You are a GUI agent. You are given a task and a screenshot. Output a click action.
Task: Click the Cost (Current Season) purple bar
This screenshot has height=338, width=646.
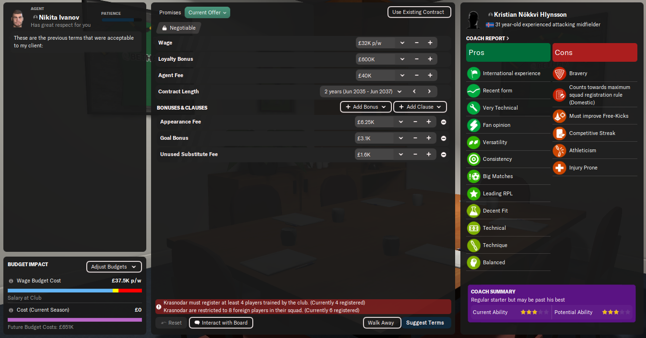(75, 320)
